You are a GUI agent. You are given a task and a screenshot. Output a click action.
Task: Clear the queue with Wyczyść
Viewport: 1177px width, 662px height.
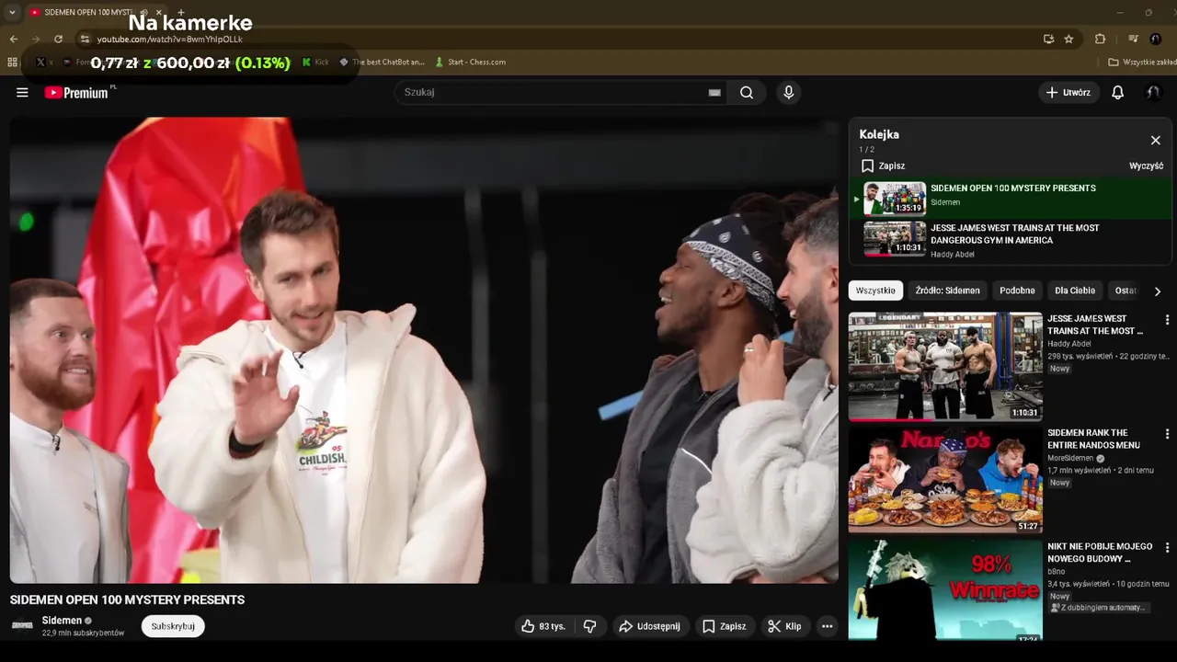(x=1146, y=165)
